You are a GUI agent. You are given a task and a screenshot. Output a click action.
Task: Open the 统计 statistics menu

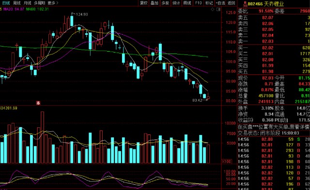(176, 3)
